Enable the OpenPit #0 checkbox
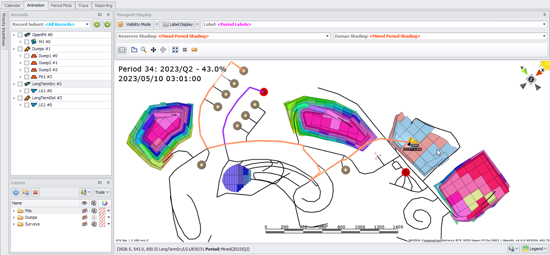This screenshot has height=255, width=550. click(x=20, y=35)
